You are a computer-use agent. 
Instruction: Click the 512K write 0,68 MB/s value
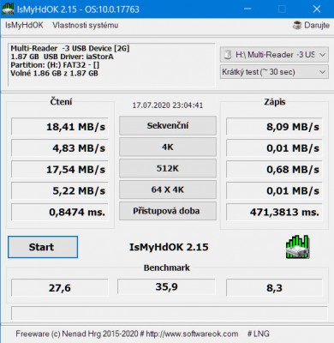point(274,169)
